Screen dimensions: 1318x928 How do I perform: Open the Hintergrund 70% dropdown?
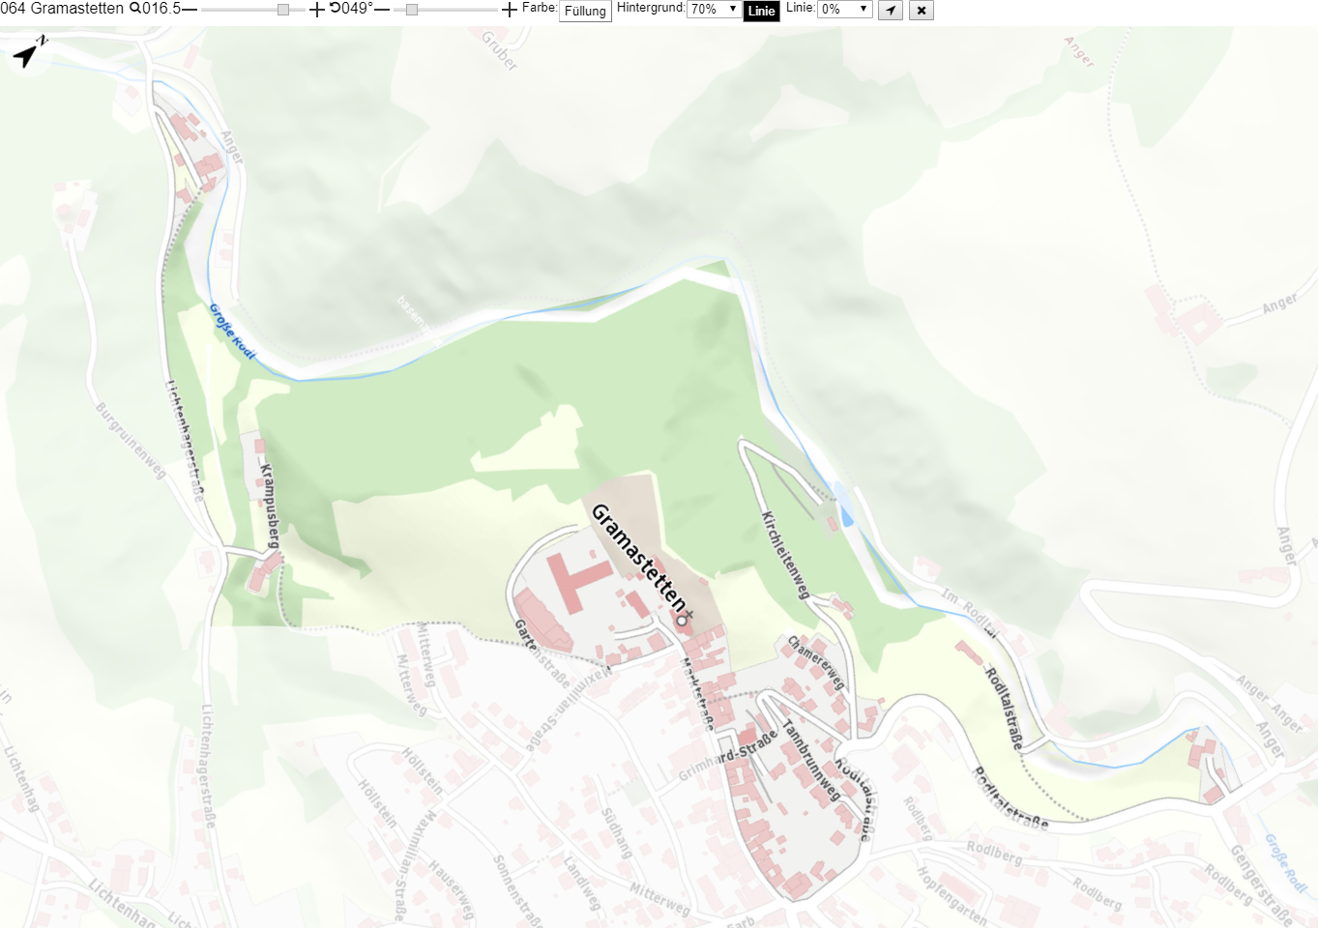point(714,9)
